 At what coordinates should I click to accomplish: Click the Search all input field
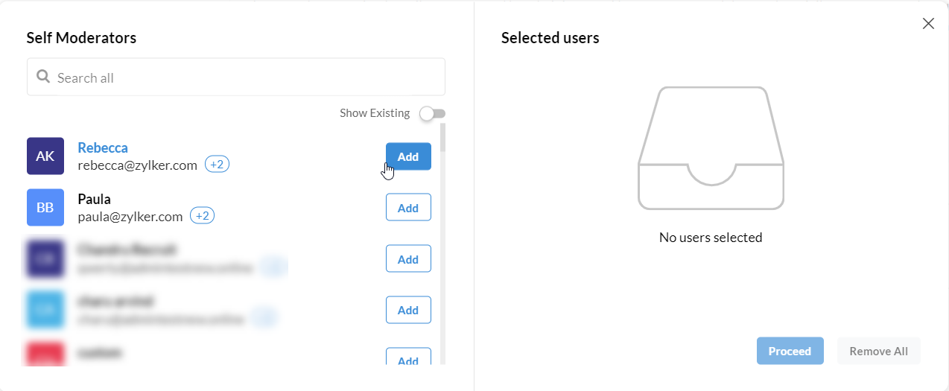tap(246, 77)
